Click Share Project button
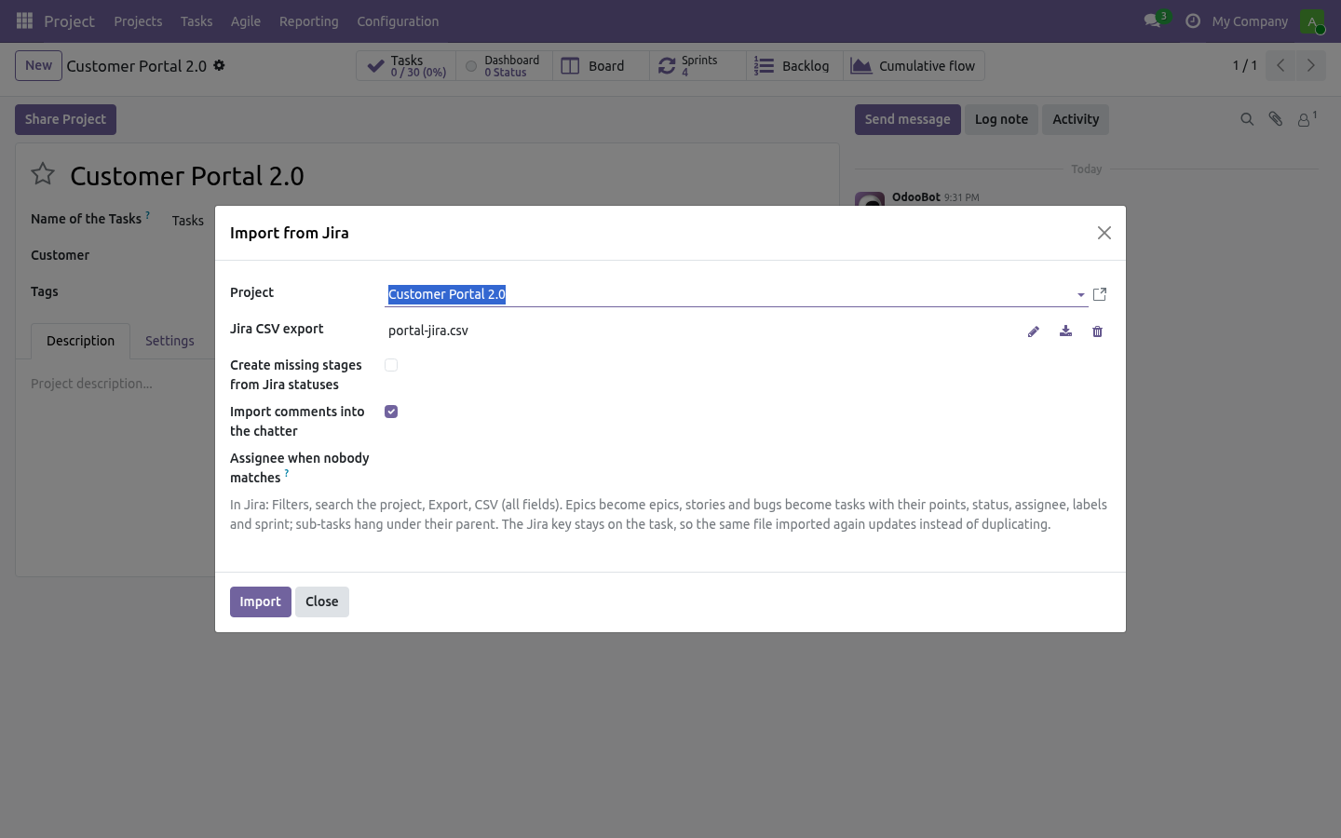1341x838 pixels. pyautogui.click(x=65, y=119)
